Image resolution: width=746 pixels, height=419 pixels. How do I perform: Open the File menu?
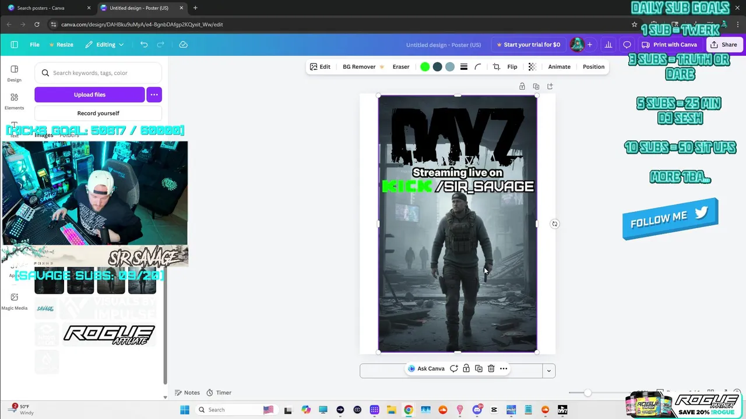pyautogui.click(x=34, y=44)
